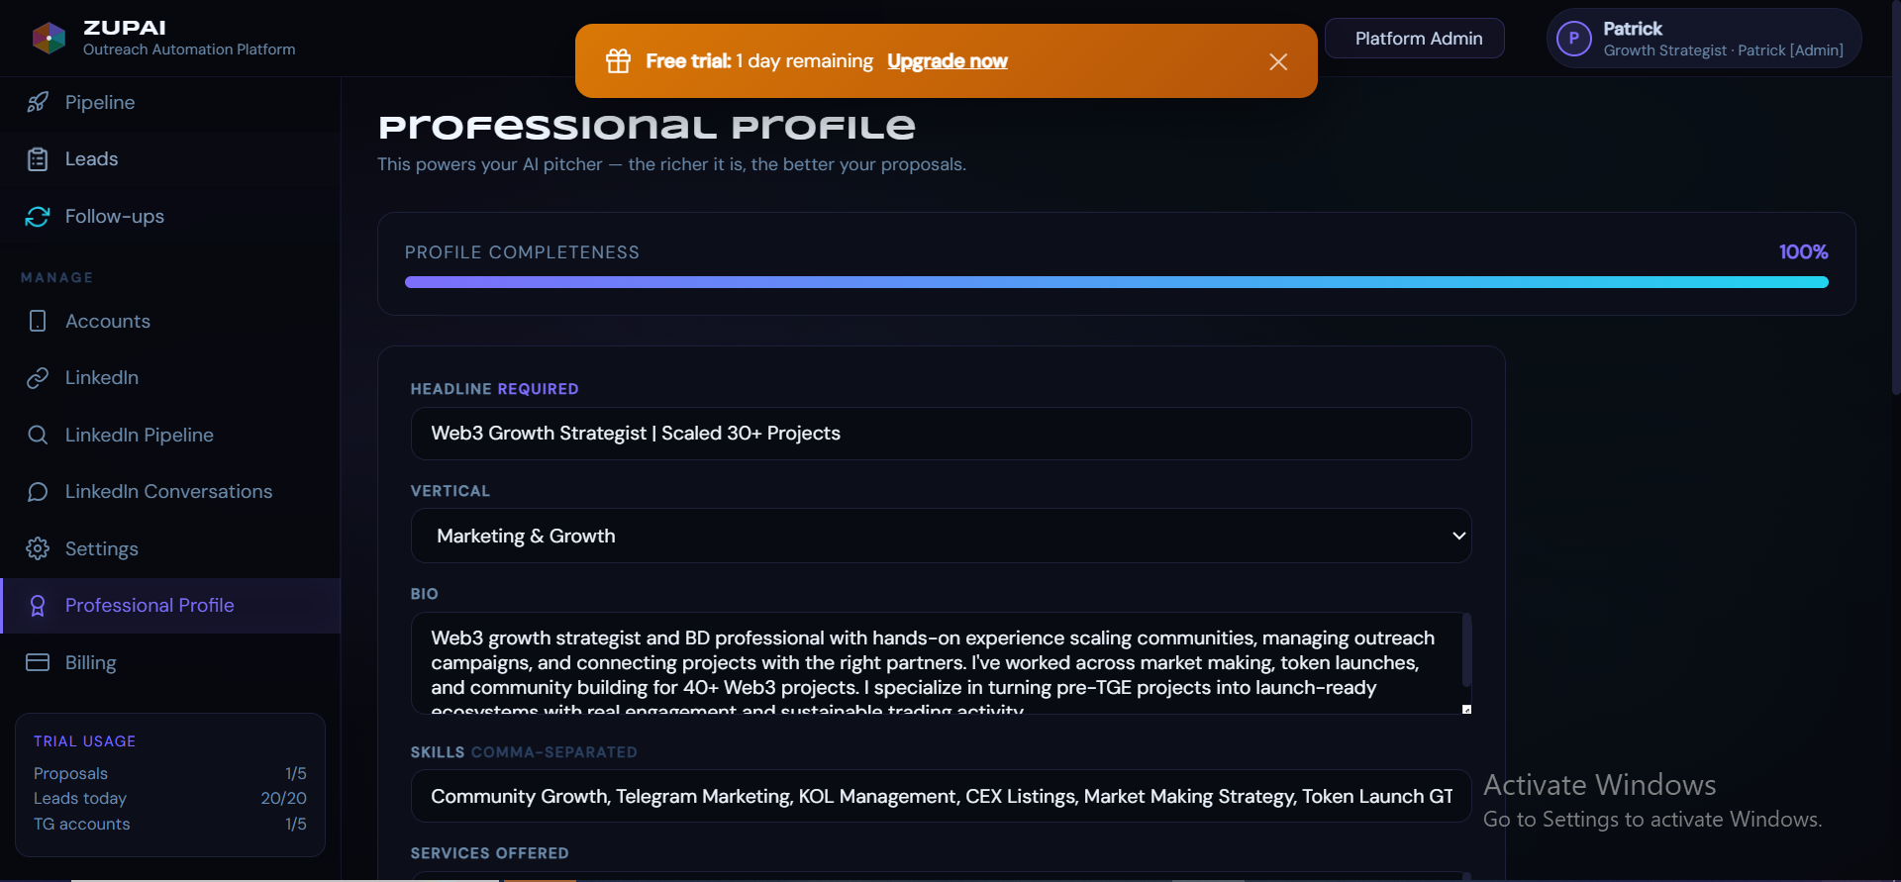Click the Accounts phone icon
This screenshot has height=882, width=1901.
[x=38, y=322]
